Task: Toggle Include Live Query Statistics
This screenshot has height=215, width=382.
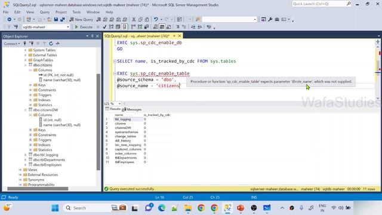Action: [x=140, y=27]
